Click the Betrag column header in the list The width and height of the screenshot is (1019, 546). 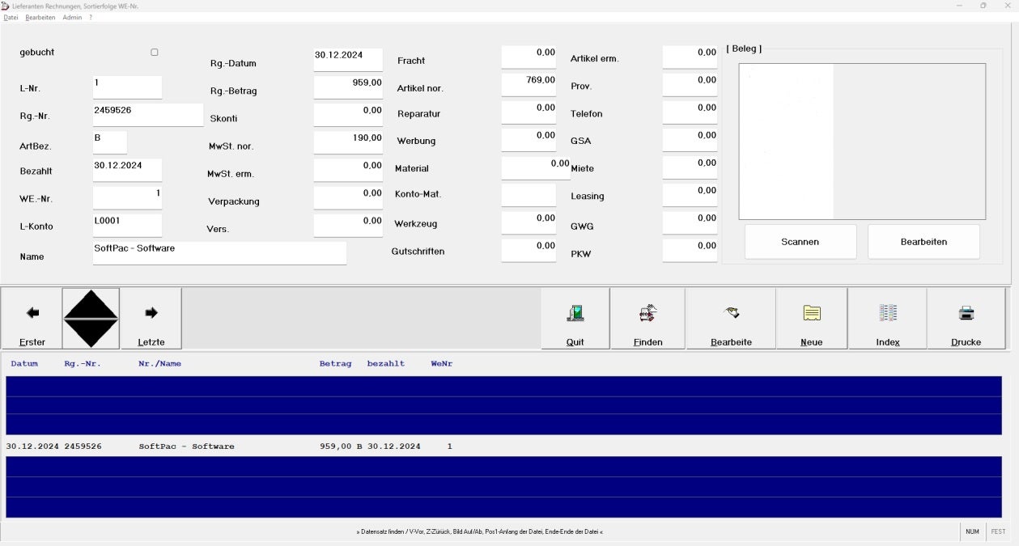(336, 364)
